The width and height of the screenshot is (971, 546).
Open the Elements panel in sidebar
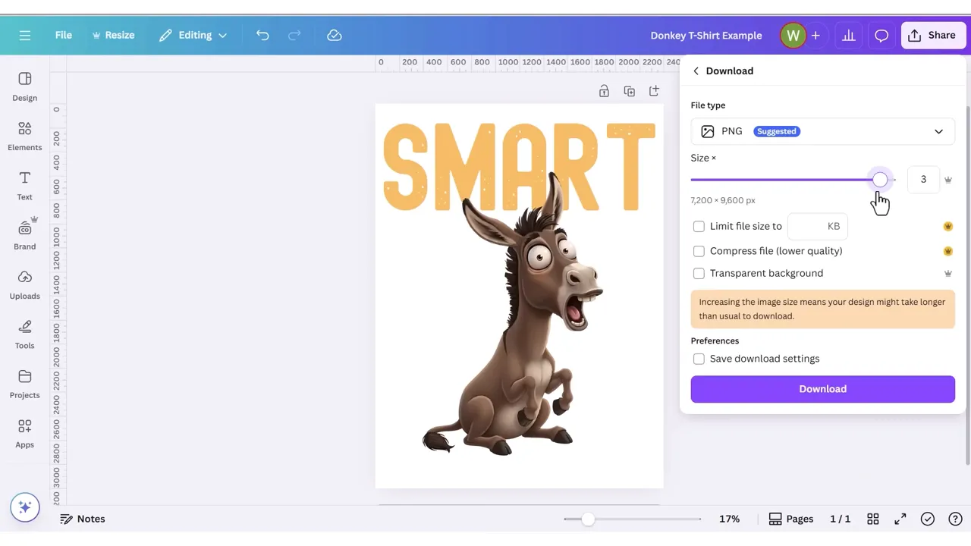pos(24,136)
